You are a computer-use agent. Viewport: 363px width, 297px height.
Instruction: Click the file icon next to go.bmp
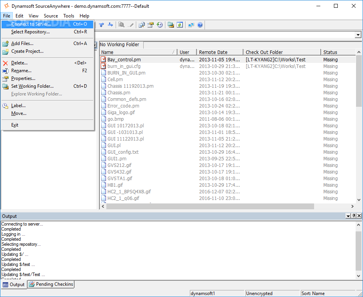click(104, 119)
